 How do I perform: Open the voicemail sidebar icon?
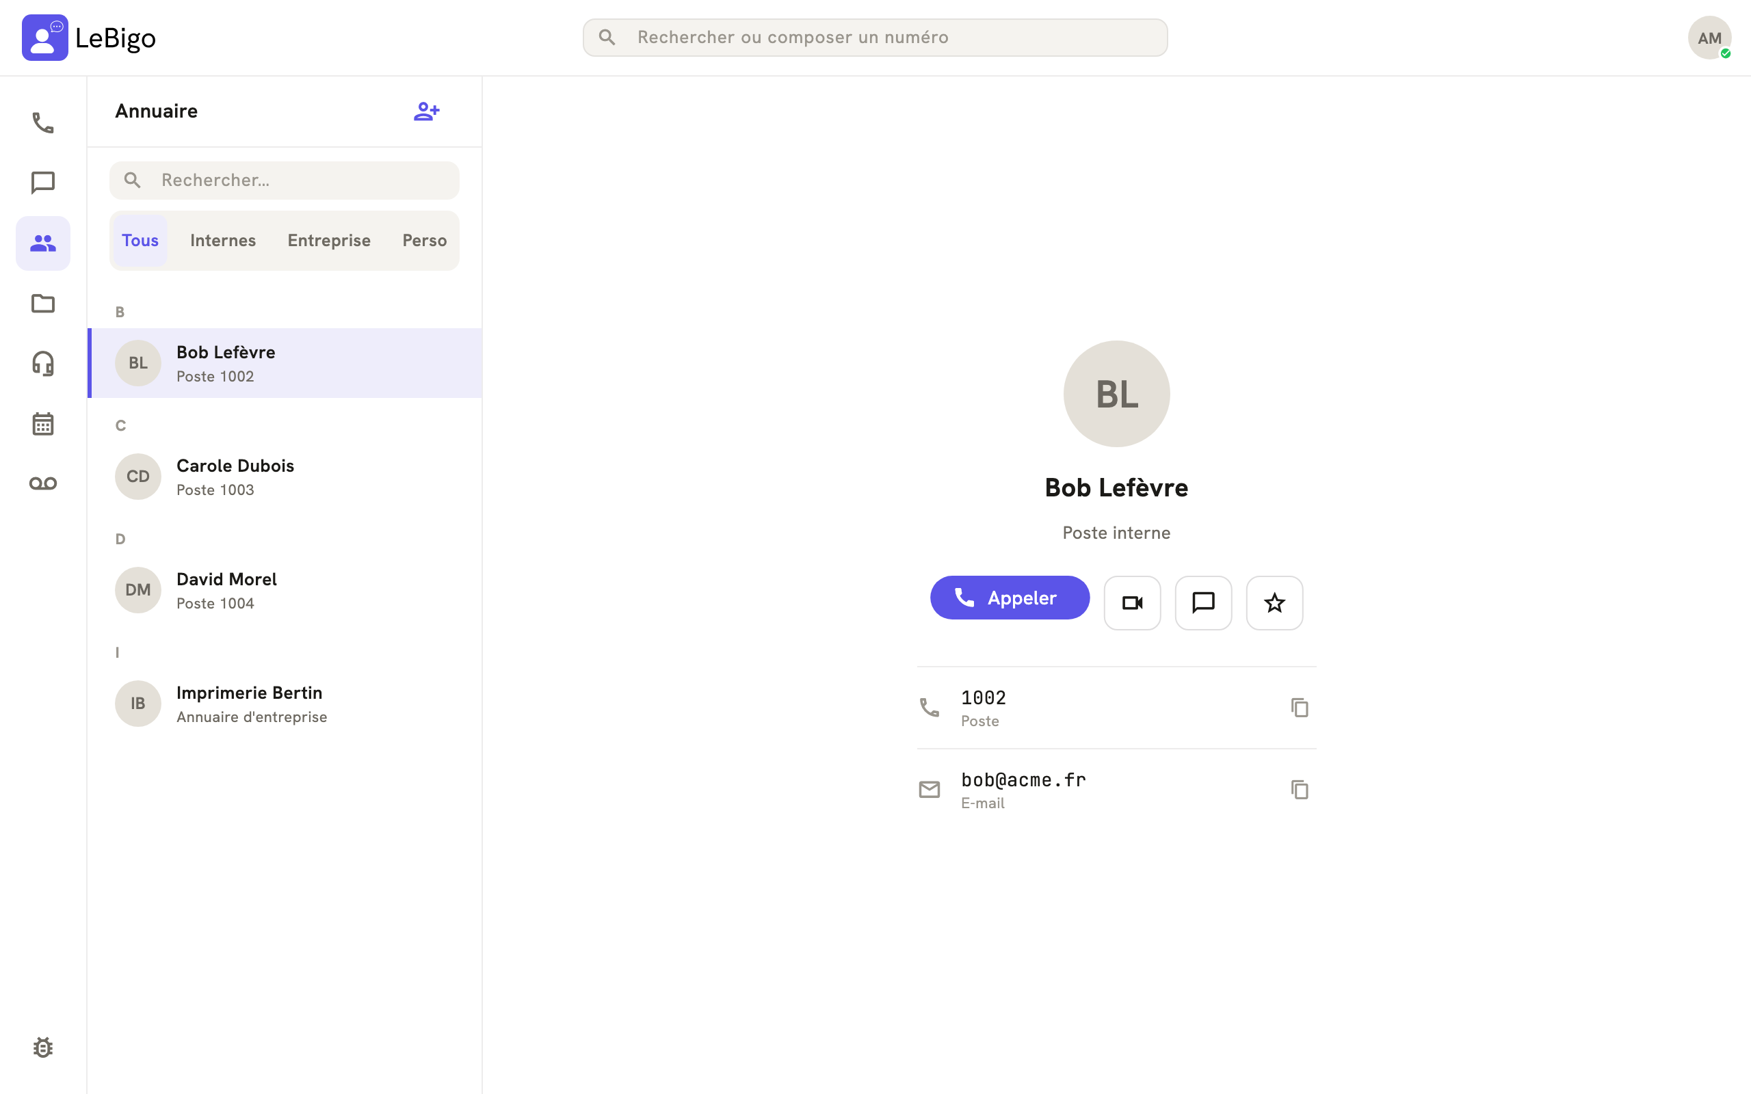42,483
